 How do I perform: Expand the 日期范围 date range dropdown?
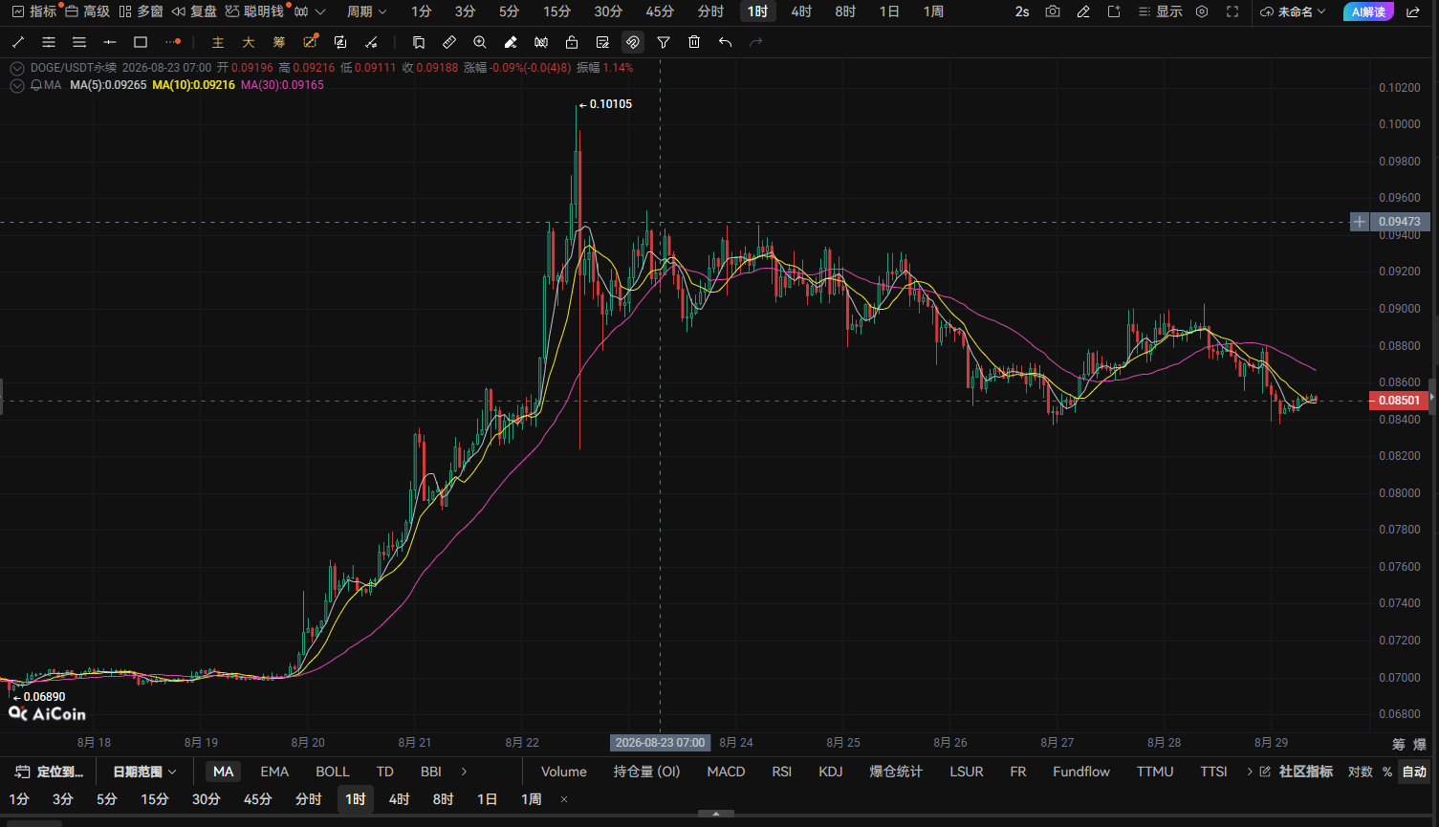point(145,772)
